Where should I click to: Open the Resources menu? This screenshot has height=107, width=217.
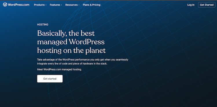coord(71,5)
